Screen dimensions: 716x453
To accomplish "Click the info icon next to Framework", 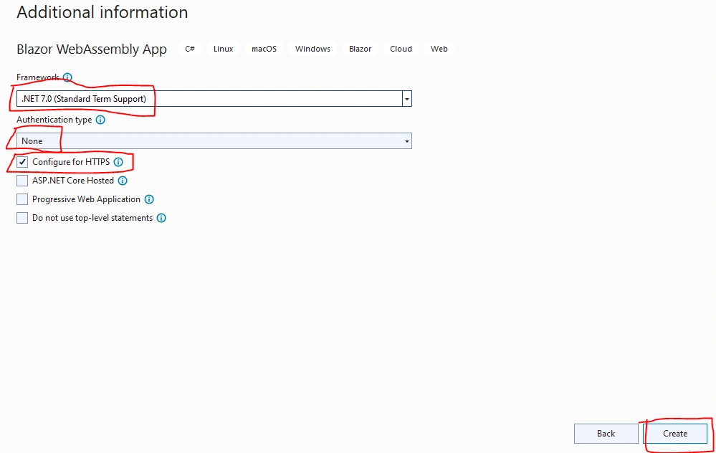I will [67, 77].
